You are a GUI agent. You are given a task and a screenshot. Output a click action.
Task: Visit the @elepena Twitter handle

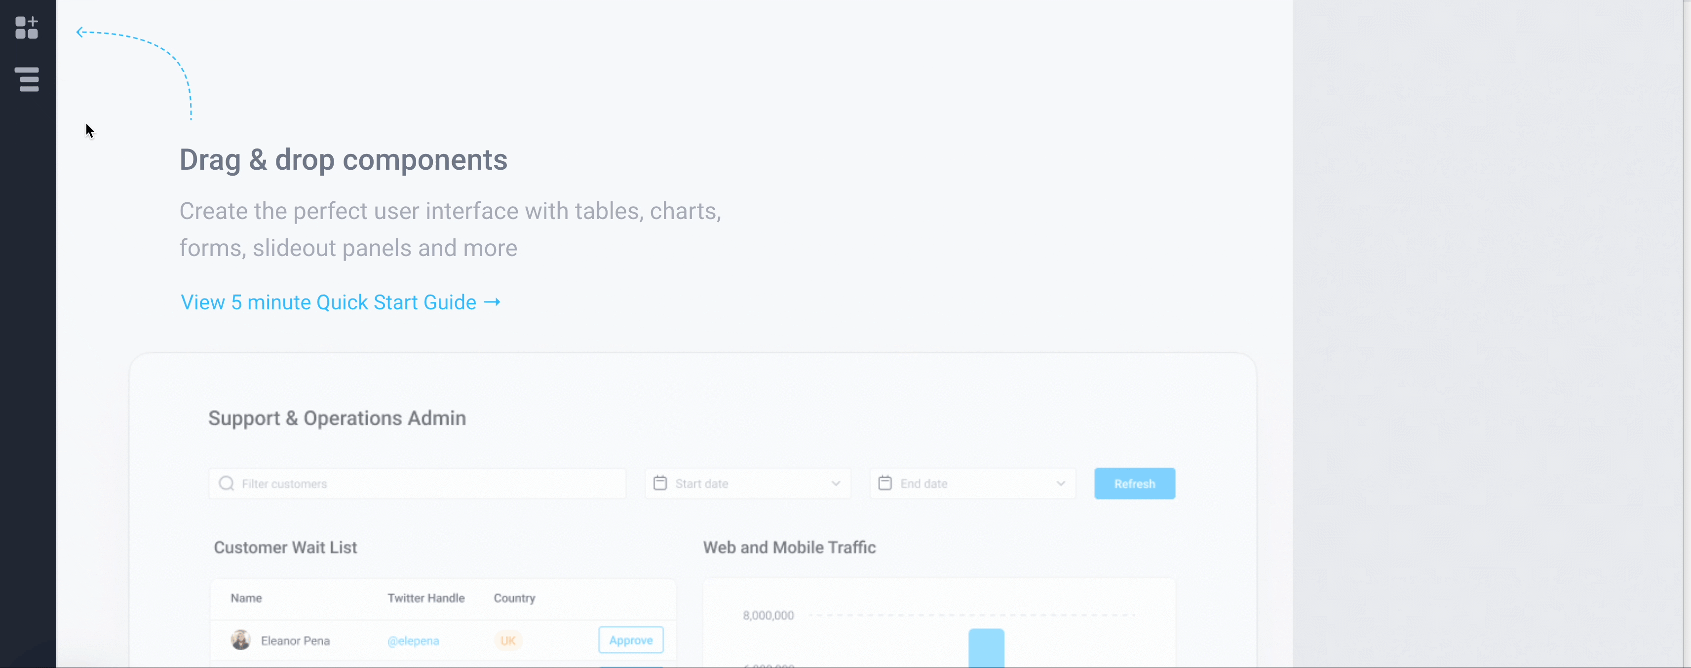tap(414, 640)
